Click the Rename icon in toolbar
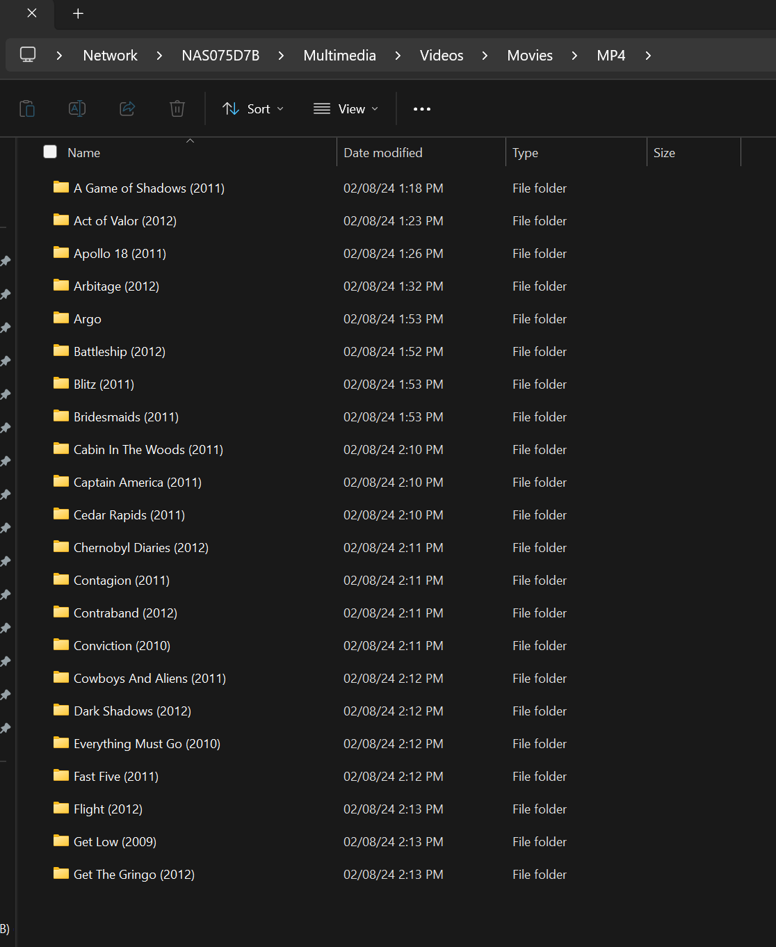 [77, 108]
